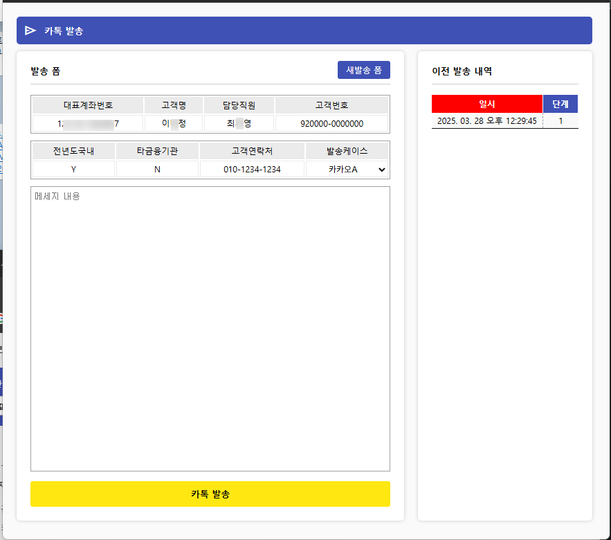Click the 대표계좌번호 account number value
Image resolution: width=611 pixels, height=540 pixels.
coord(86,125)
